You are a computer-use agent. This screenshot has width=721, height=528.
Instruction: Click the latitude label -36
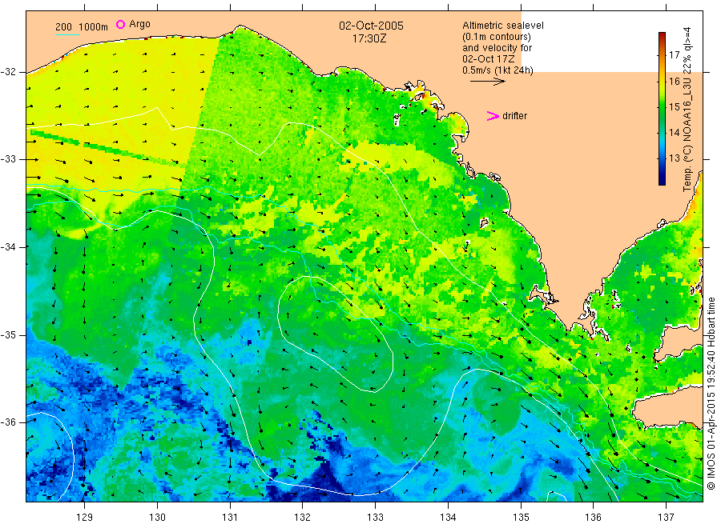point(8,422)
